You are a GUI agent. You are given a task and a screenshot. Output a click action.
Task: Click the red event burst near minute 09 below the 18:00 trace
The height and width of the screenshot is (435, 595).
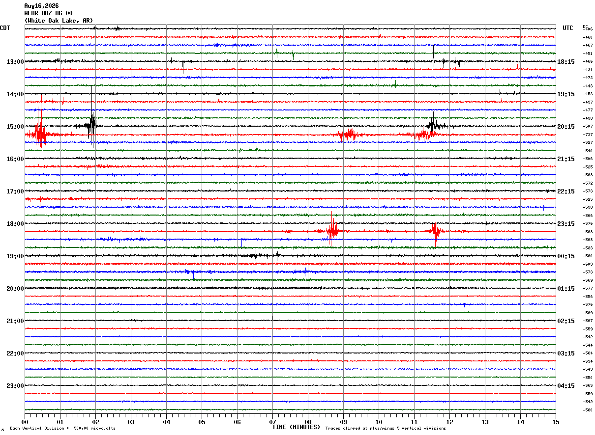[333, 230]
